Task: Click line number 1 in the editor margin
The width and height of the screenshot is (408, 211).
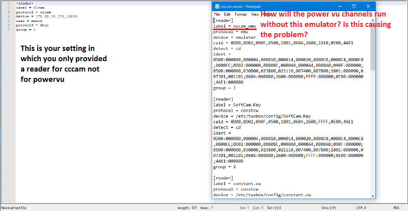Action: coord(4,3)
